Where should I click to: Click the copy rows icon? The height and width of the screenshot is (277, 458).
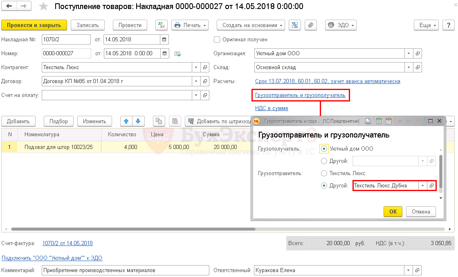click(159, 121)
